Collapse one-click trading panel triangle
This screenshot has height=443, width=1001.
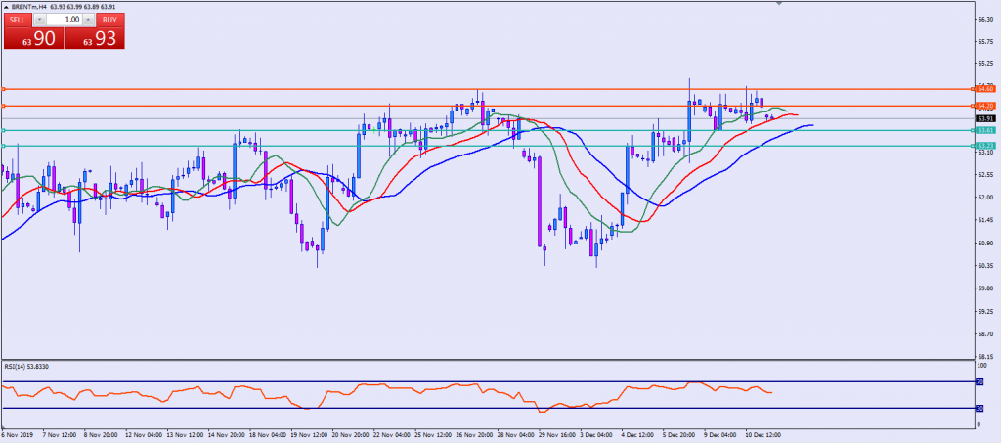click(x=5, y=6)
